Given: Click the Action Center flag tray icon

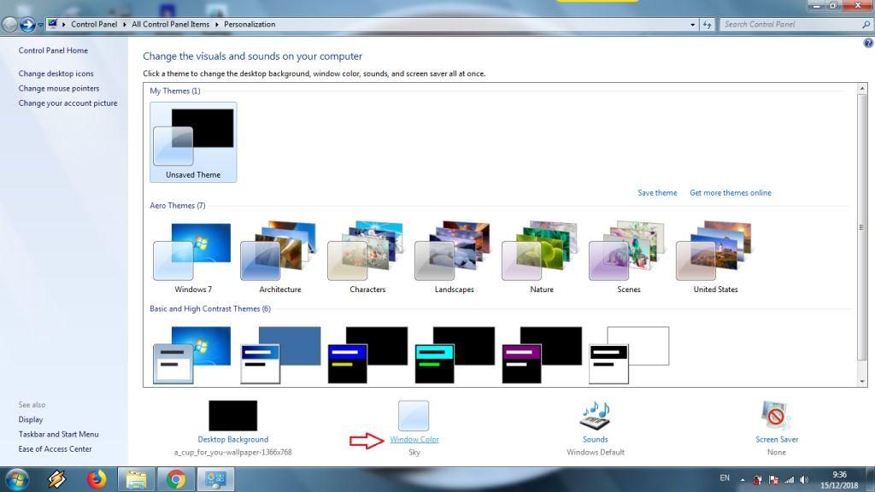Looking at the screenshot, I should 773,480.
